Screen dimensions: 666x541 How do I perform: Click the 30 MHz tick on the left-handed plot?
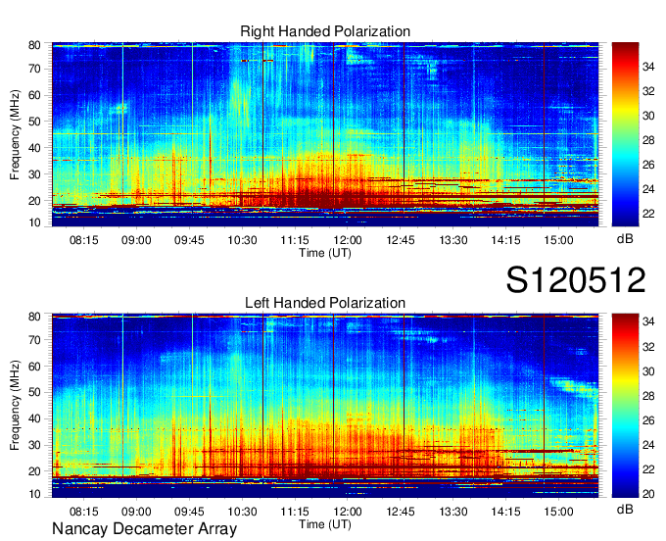click(x=34, y=445)
